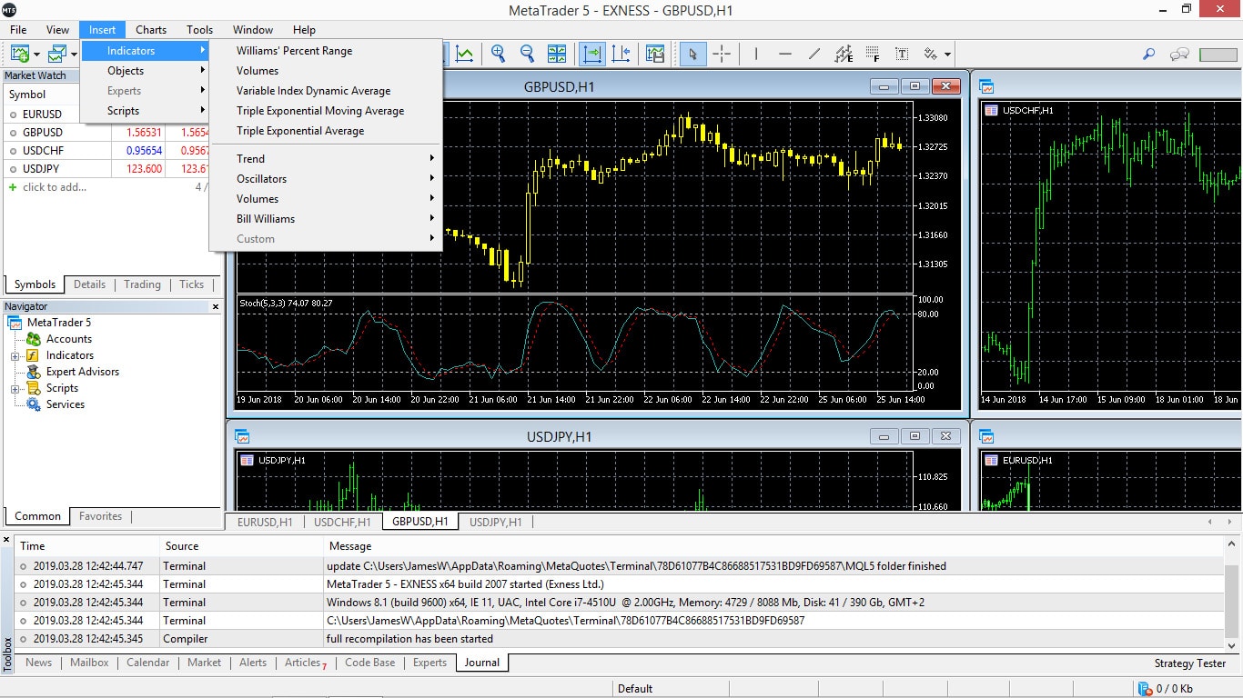Select the crosshair tool
The height and width of the screenshot is (698, 1243).
[722, 54]
